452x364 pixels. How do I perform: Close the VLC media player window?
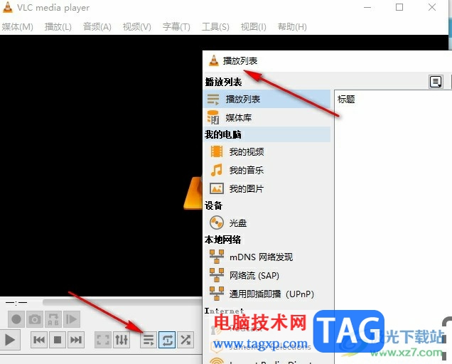432,7
